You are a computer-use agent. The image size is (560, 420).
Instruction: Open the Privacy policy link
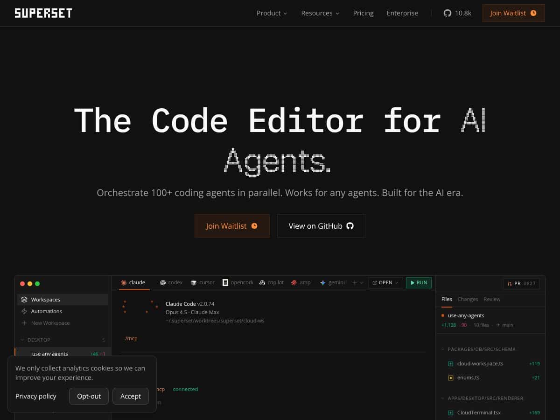pyautogui.click(x=36, y=396)
